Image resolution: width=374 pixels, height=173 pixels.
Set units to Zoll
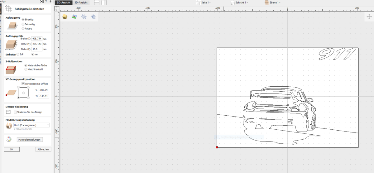click(x=18, y=54)
